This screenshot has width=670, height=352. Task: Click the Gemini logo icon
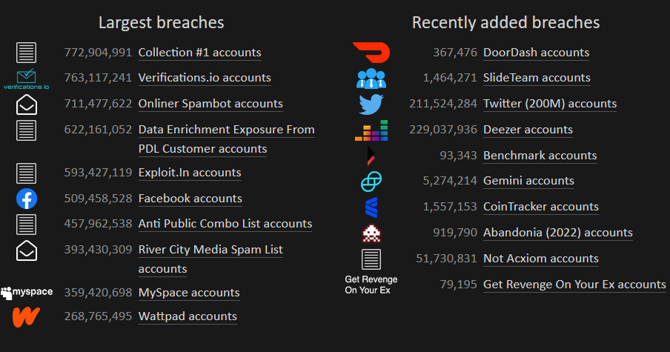point(371,182)
